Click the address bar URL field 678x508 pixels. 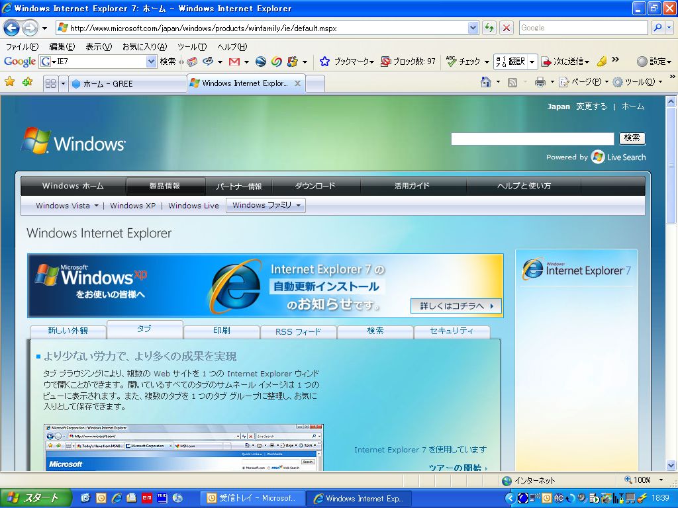[262, 28]
